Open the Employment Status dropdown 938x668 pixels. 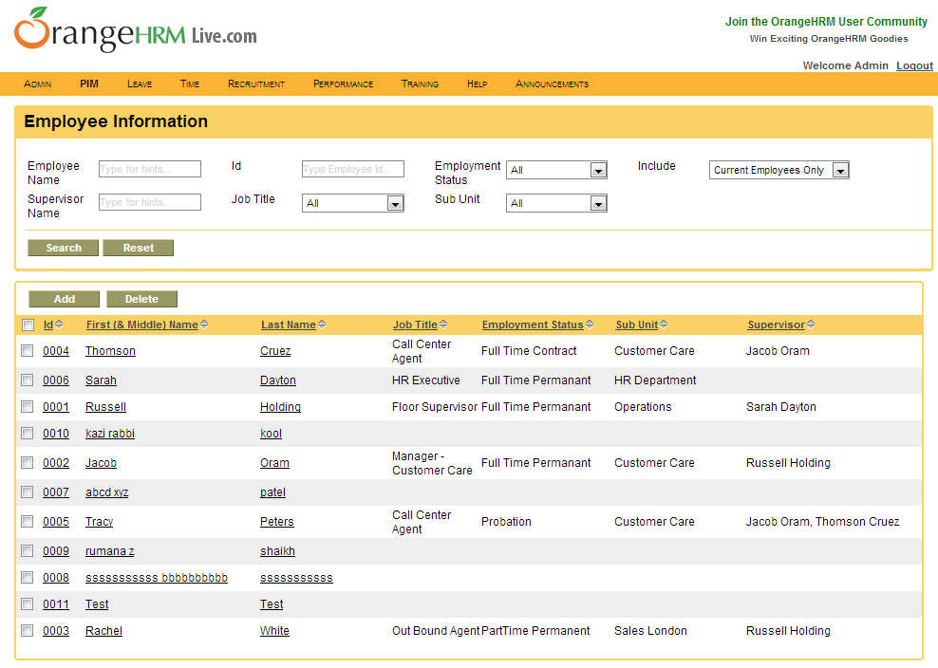click(x=556, y=170)
